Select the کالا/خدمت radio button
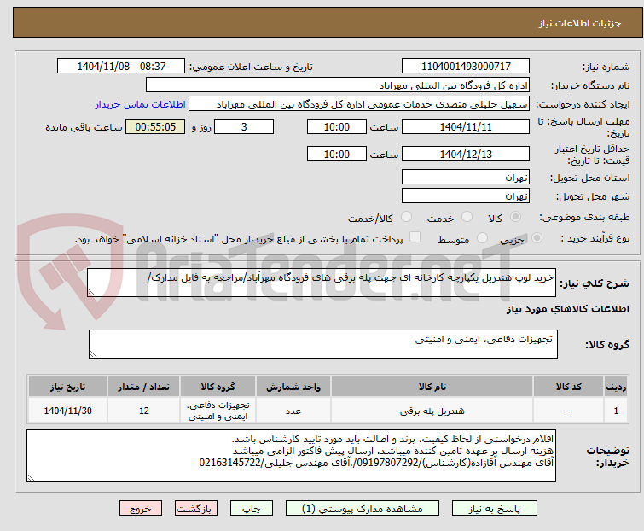The width and height of the screenshot is (644, 531). 406,217
